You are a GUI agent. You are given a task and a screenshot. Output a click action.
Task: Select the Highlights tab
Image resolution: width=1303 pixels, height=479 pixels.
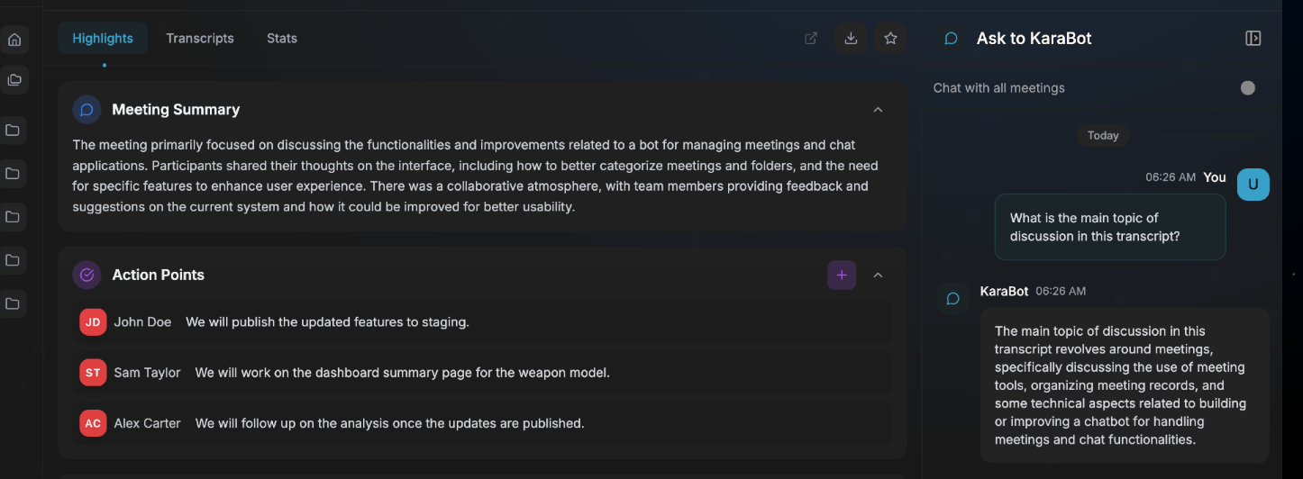point(103,38)
